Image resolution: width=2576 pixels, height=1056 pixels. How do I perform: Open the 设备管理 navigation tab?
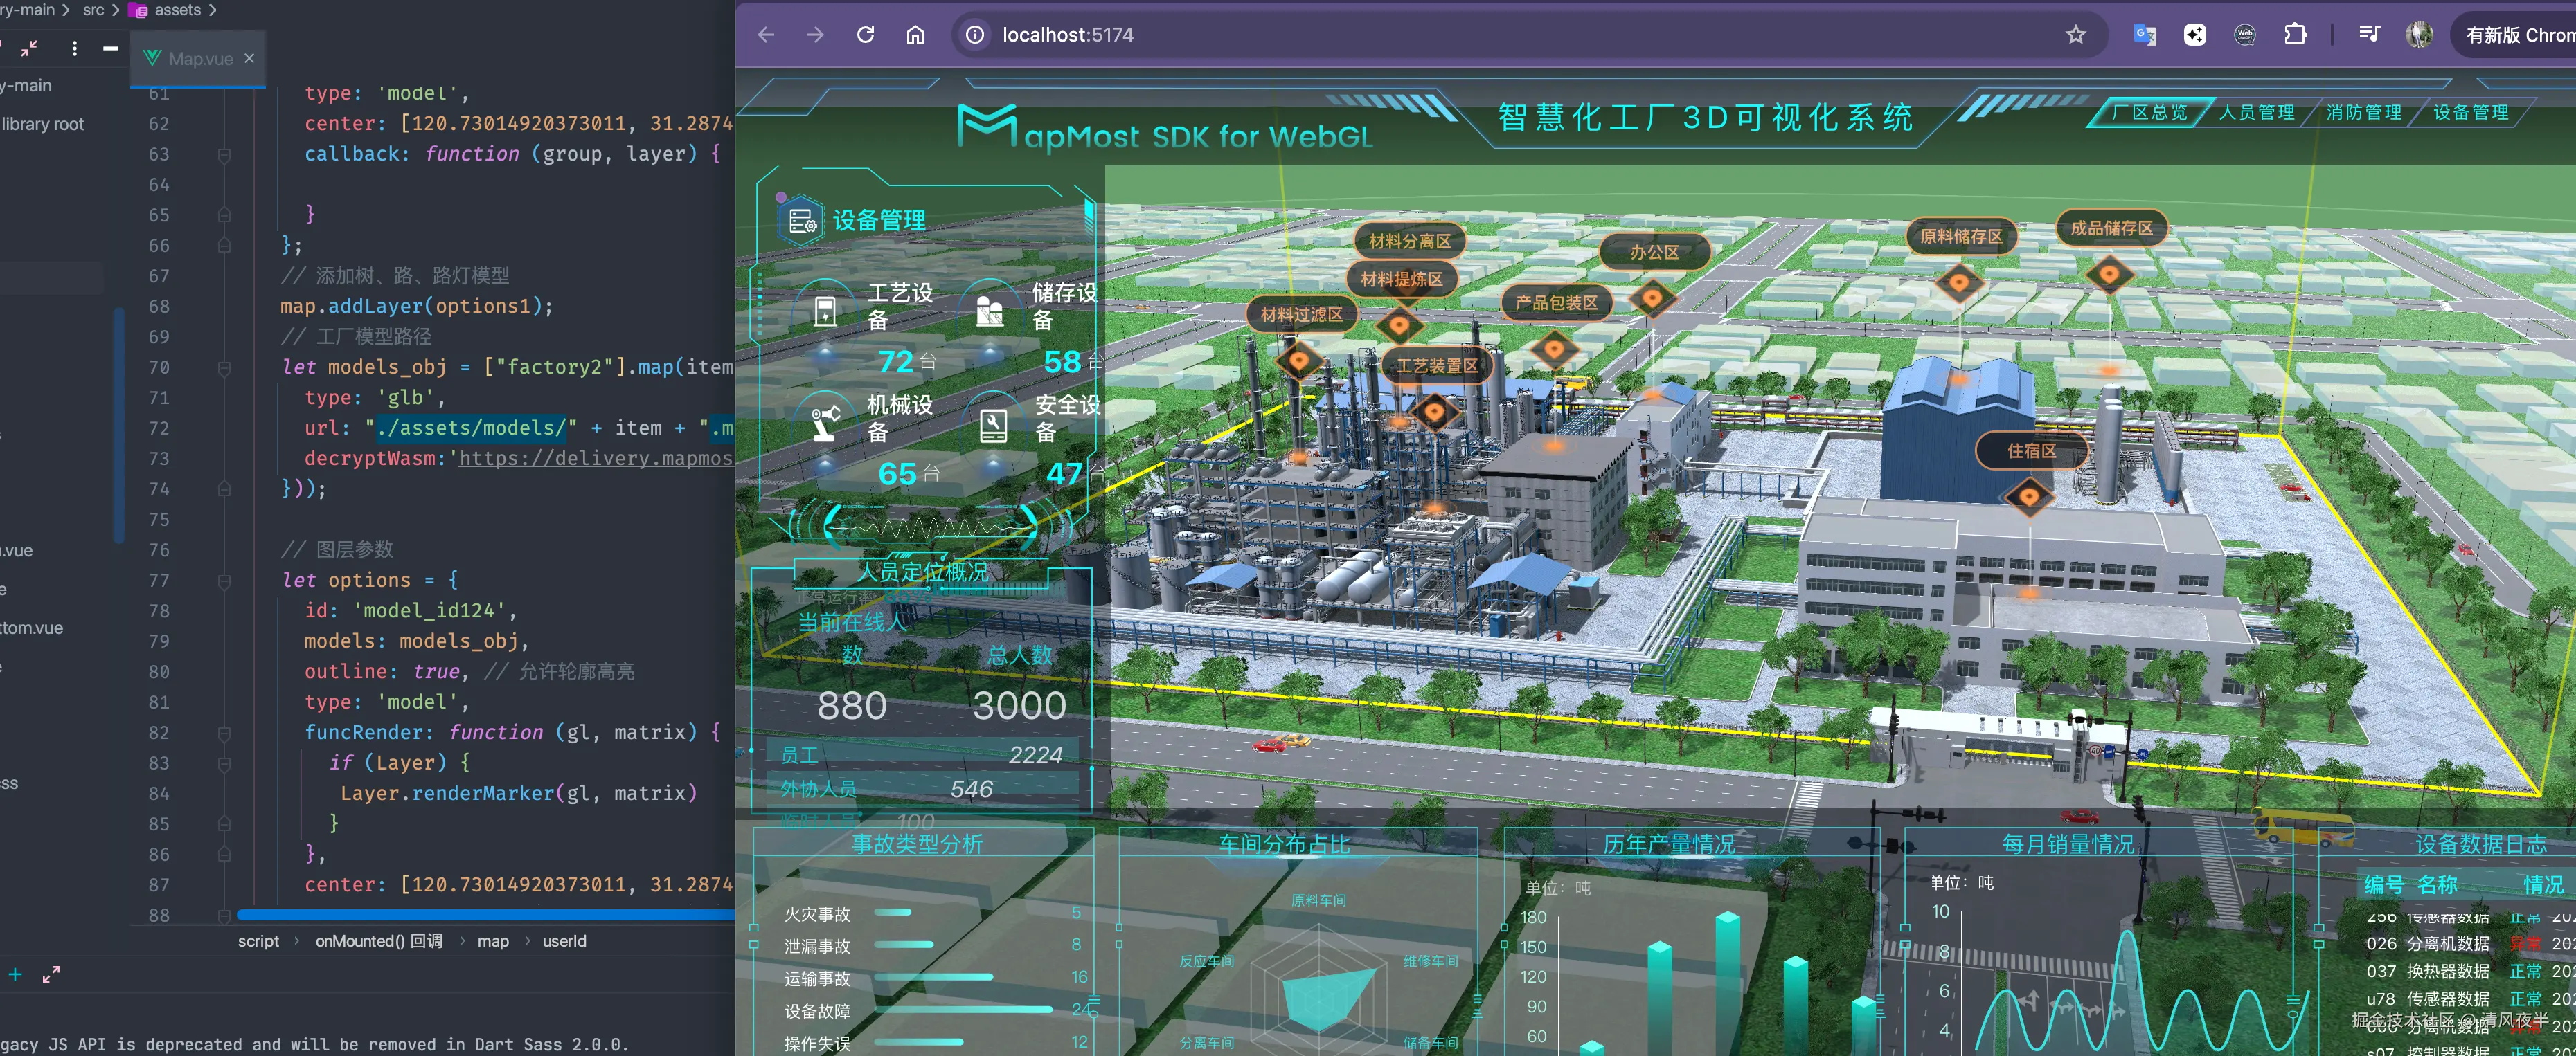[x=2470, y=113]
